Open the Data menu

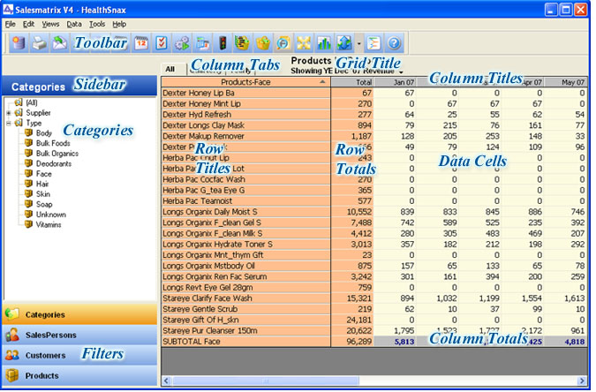pos(74,25)
